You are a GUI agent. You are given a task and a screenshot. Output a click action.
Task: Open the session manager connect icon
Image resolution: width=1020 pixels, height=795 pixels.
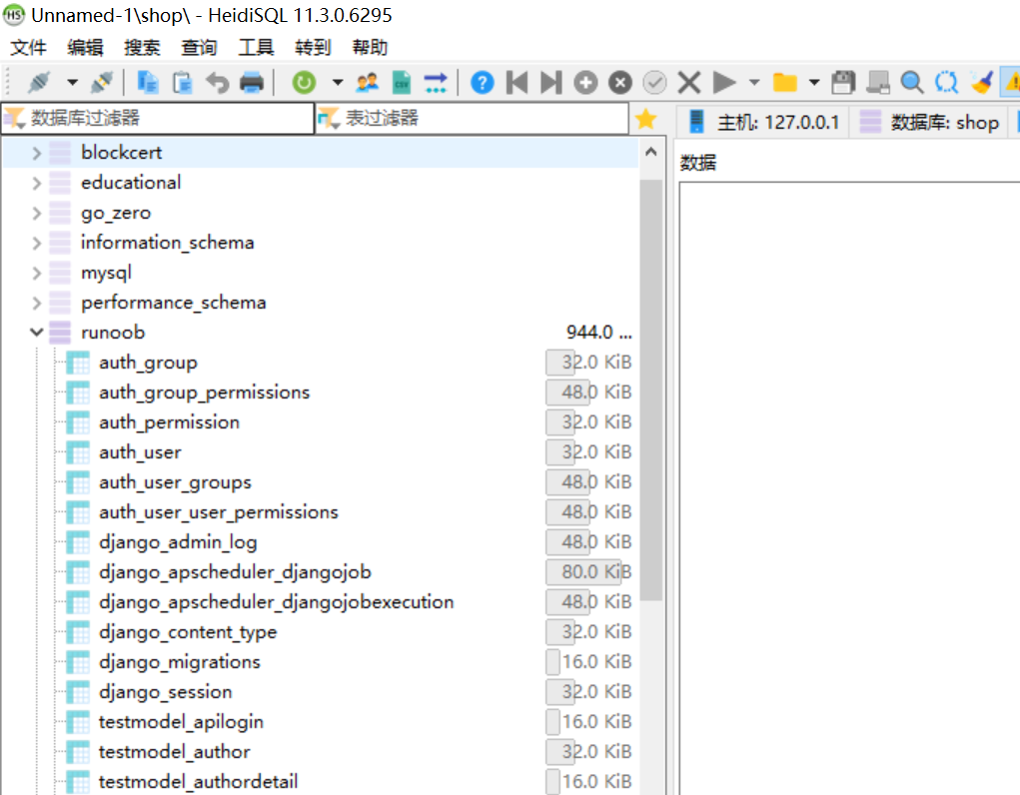[39, 83]
